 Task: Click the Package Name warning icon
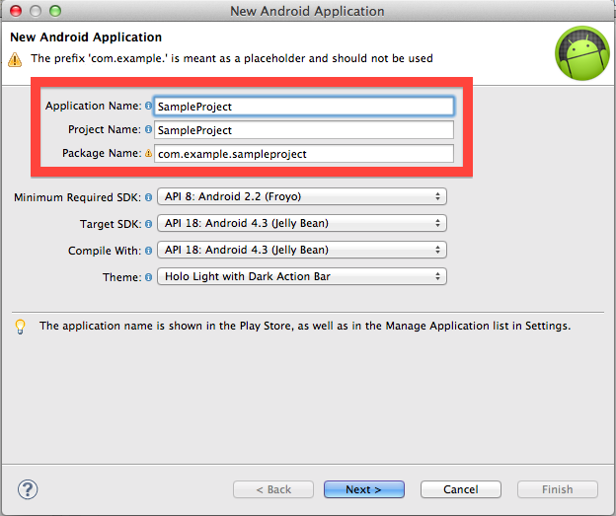tap(148, 153)
